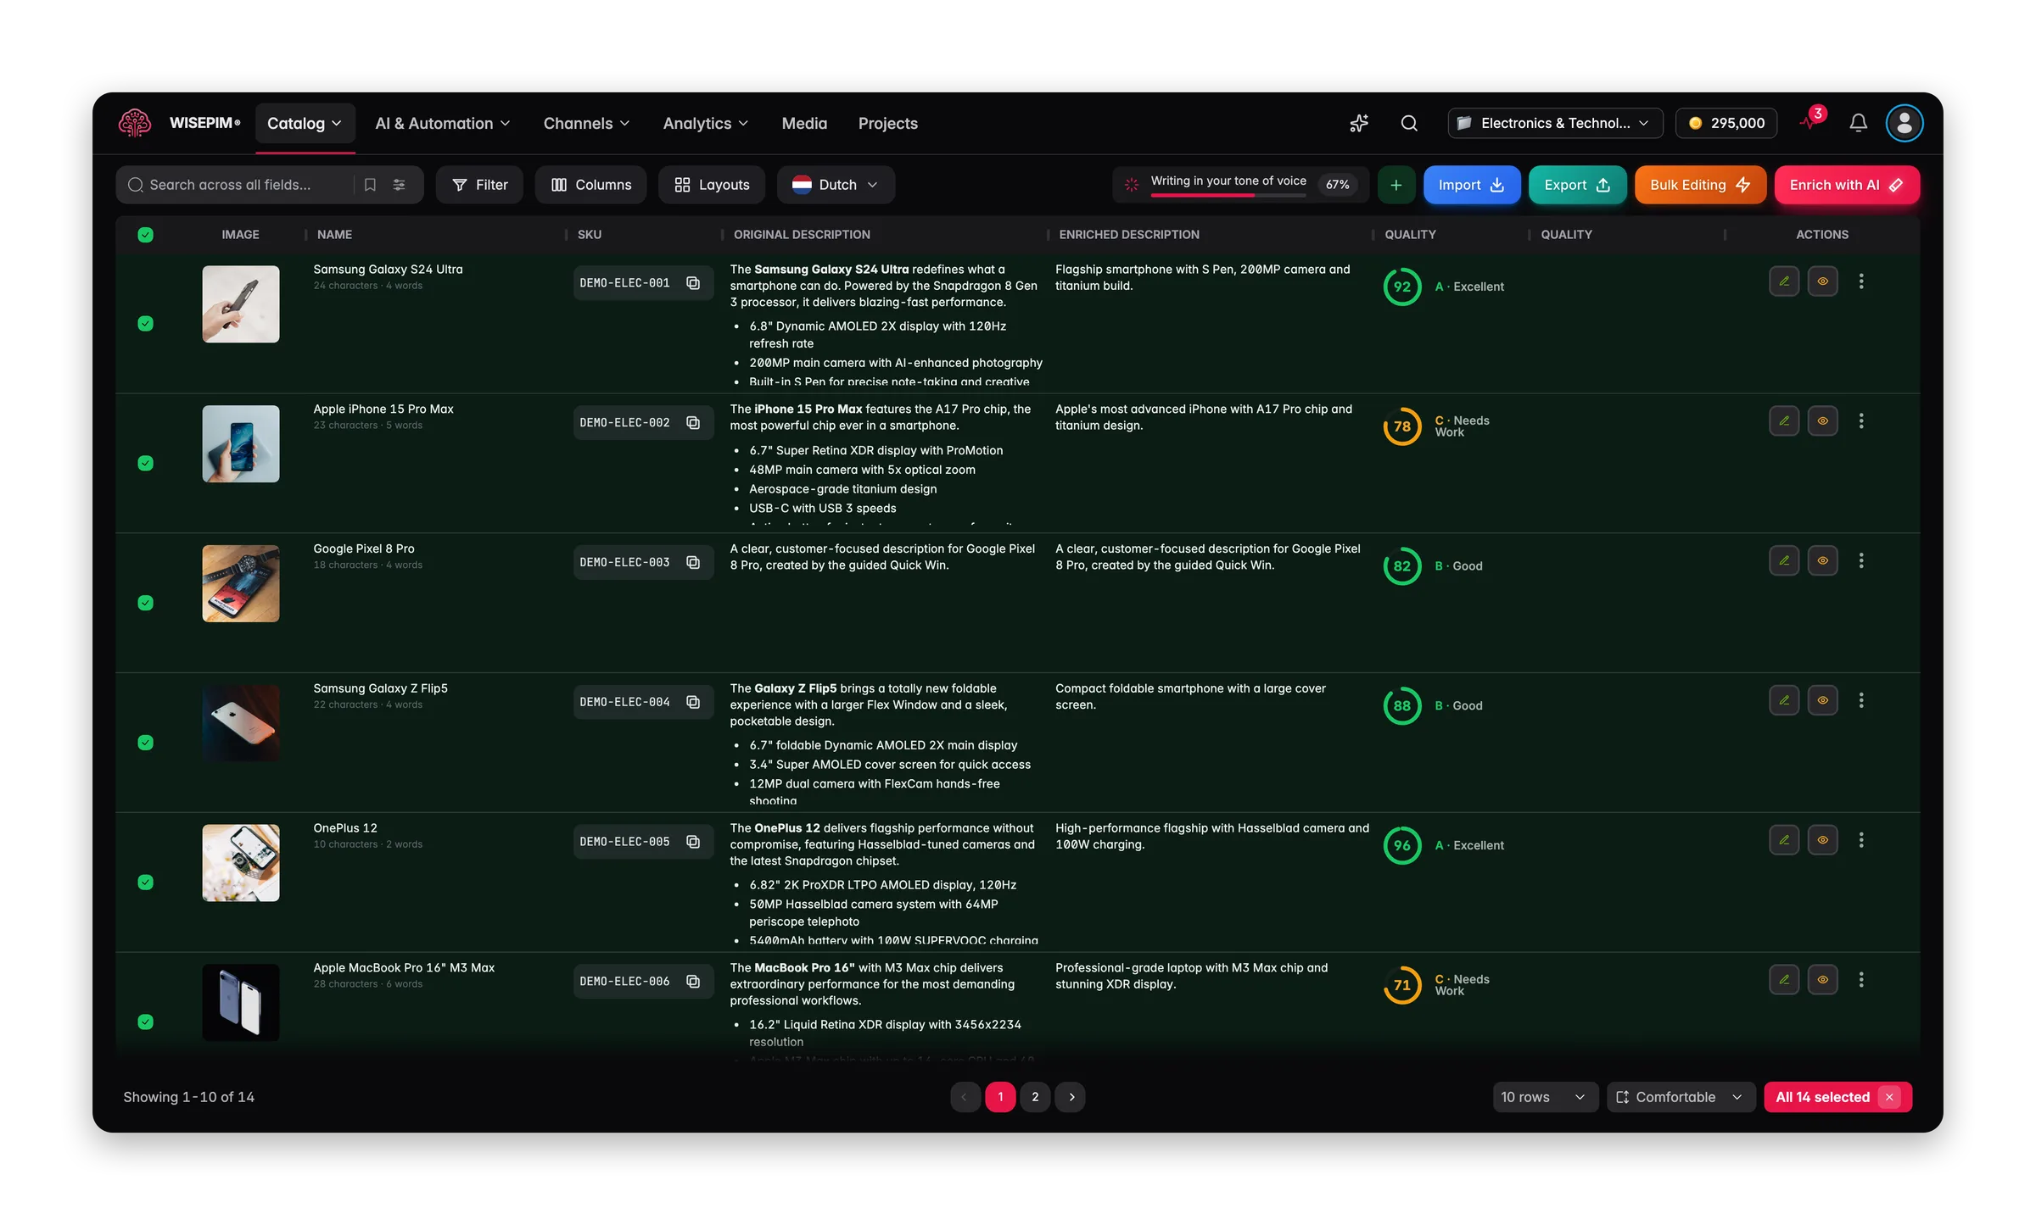Open the Columns chooser

(590, 185)
